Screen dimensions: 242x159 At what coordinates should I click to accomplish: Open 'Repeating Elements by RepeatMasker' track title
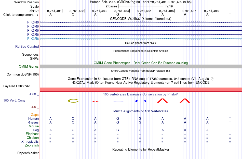(141, 149)
